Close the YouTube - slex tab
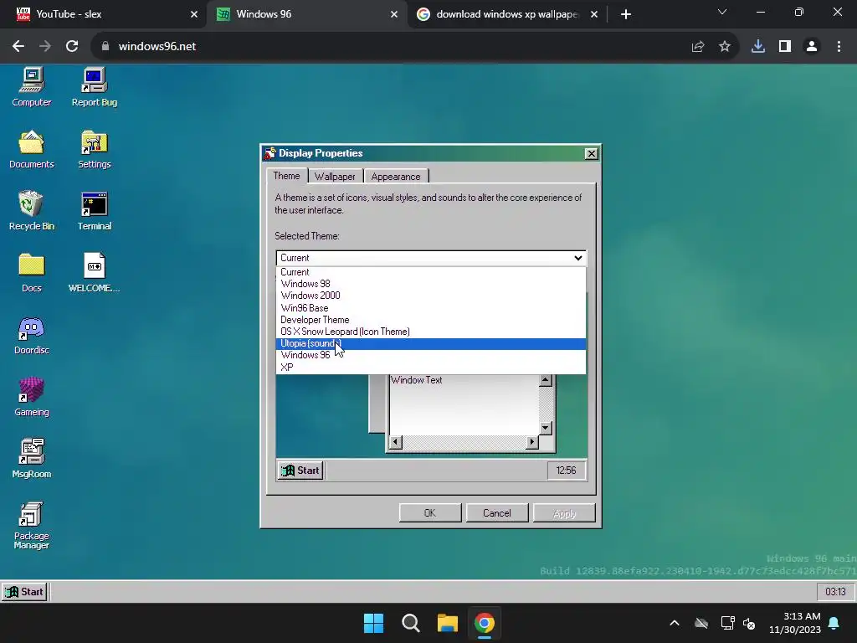857x643 pixels. 194,14
